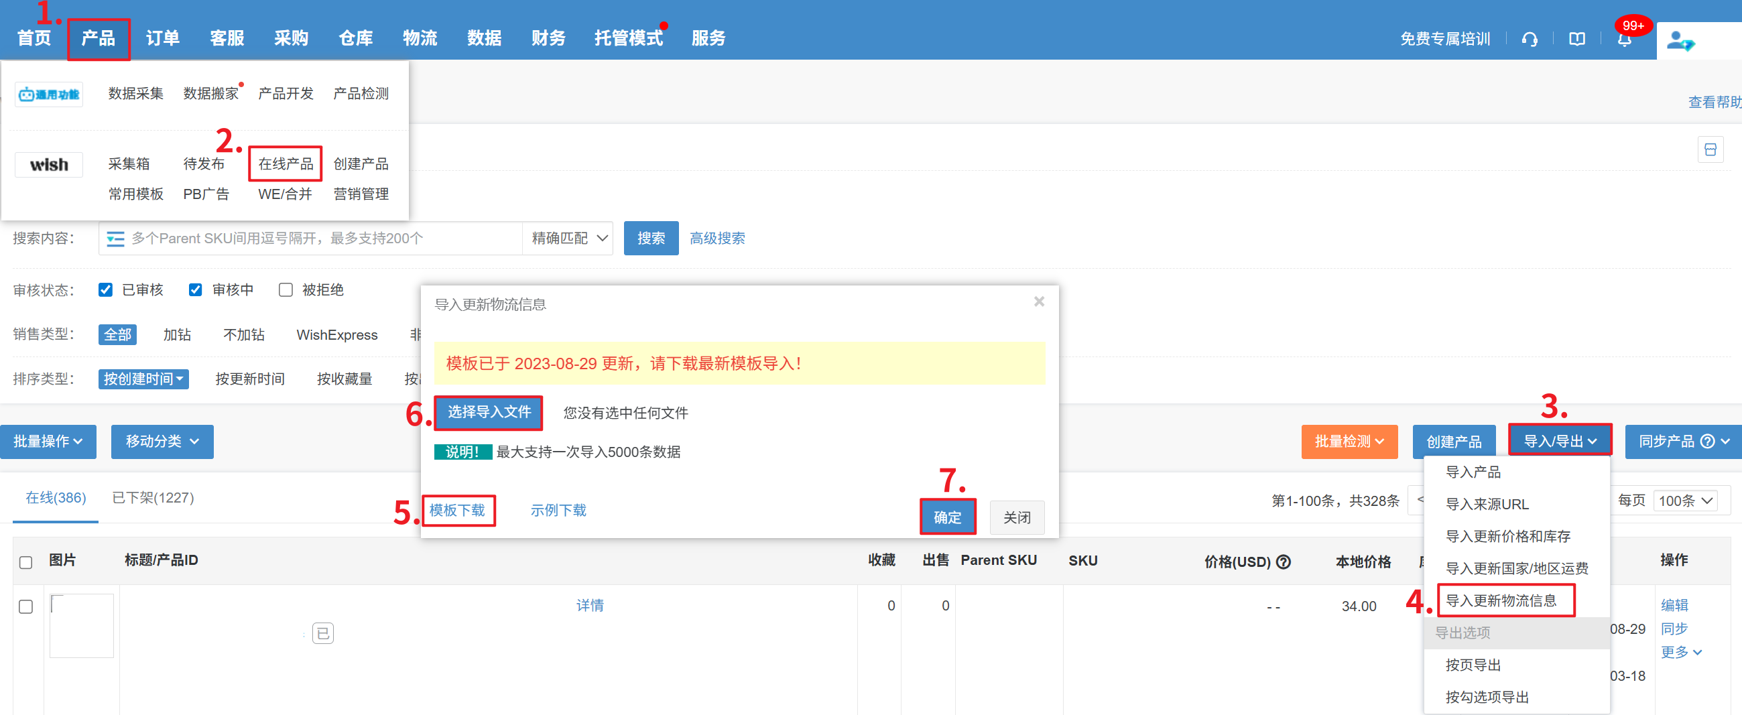The image size is (1742, 715).
Task: Close the 导入更新物流信息 dialog with X
Action: [1039, 302]
